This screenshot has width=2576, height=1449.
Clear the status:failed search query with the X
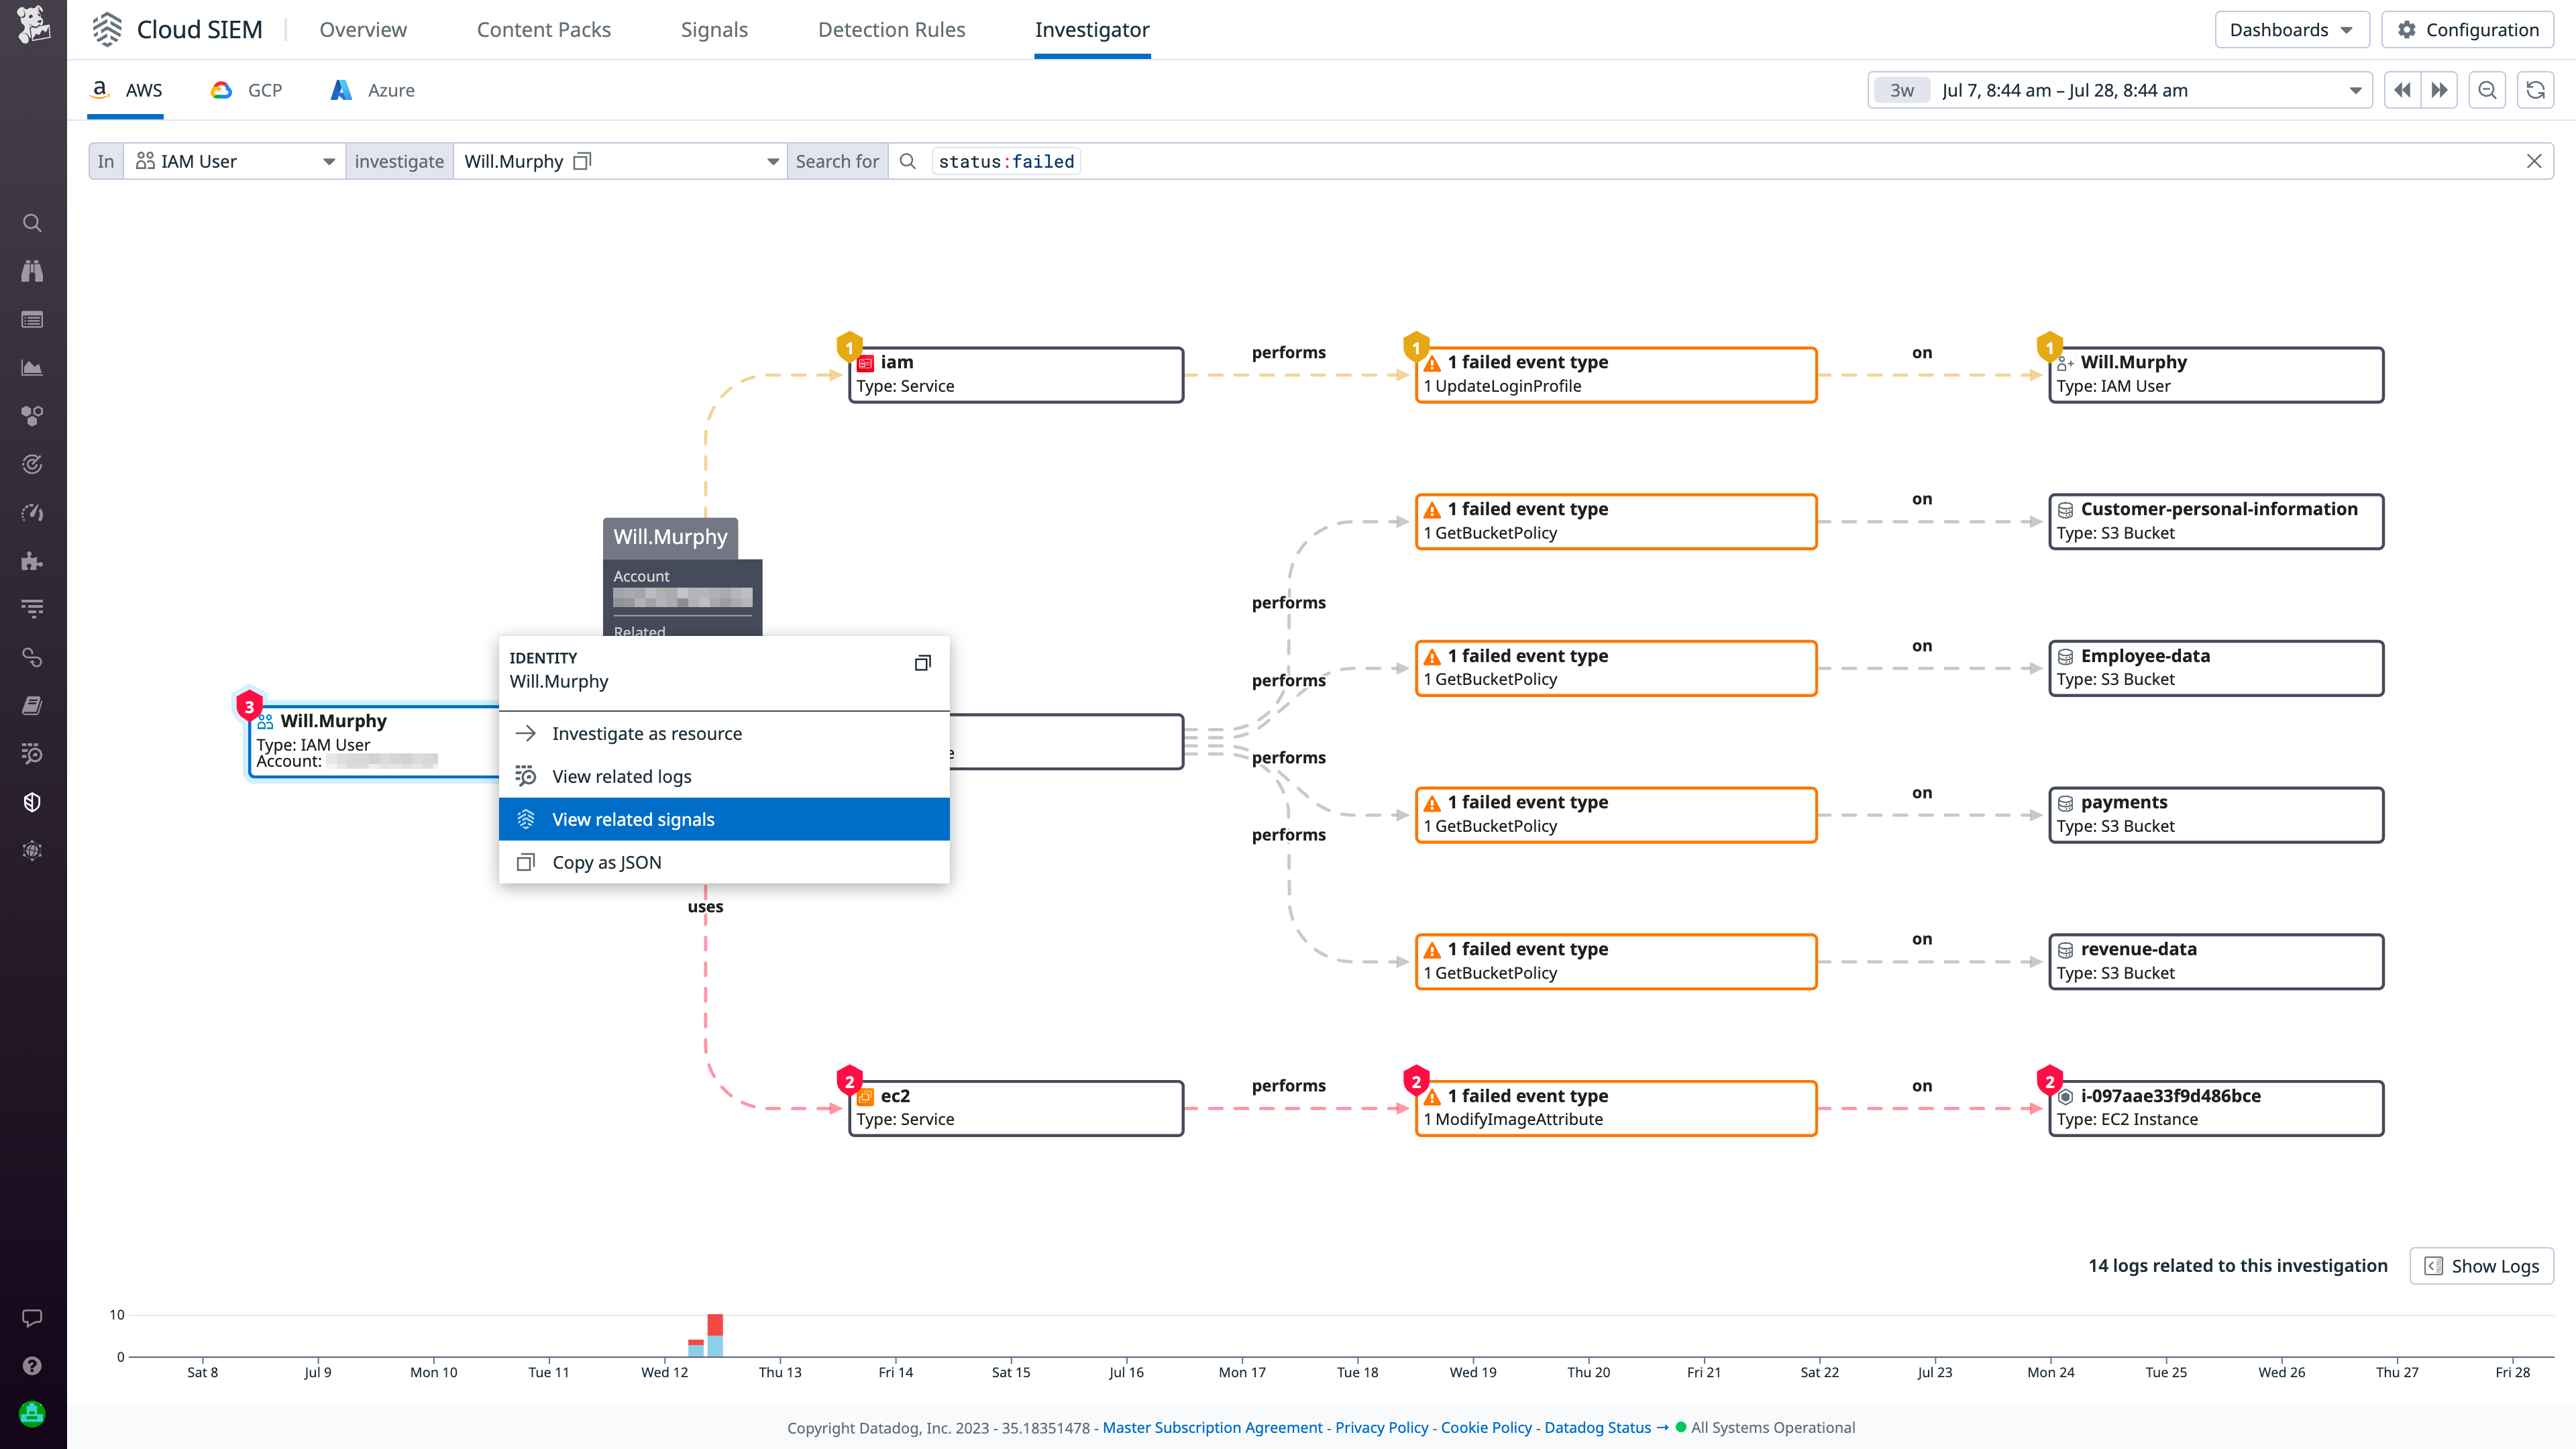pos(2535,161)
